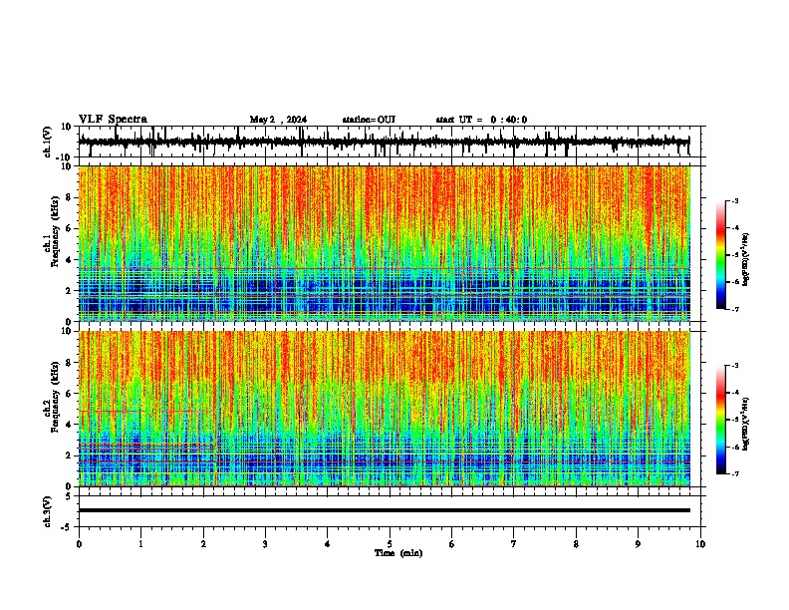
Task: Click the ch.1 spectrogram color scale bar
Action: (x=721, y=255)
